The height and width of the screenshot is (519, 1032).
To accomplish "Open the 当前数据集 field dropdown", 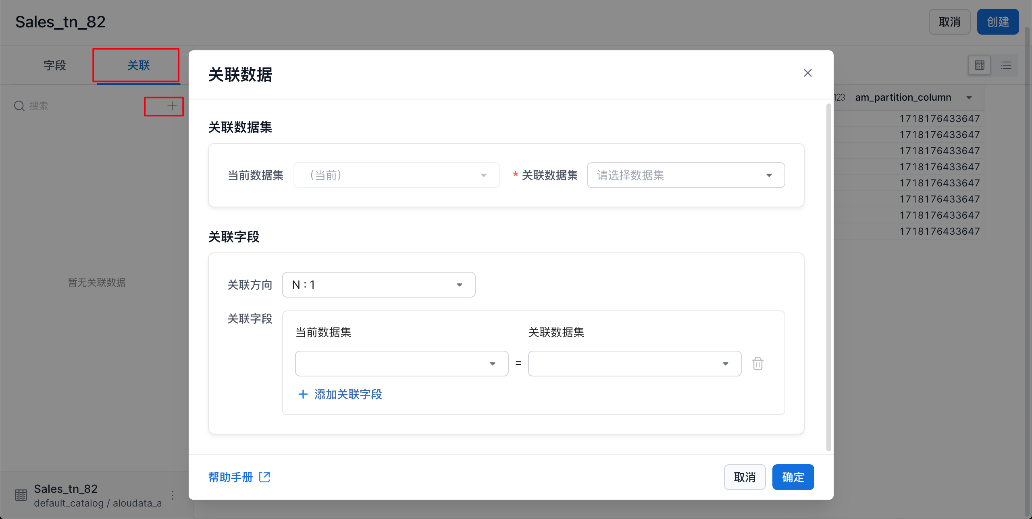I will 401,364.
